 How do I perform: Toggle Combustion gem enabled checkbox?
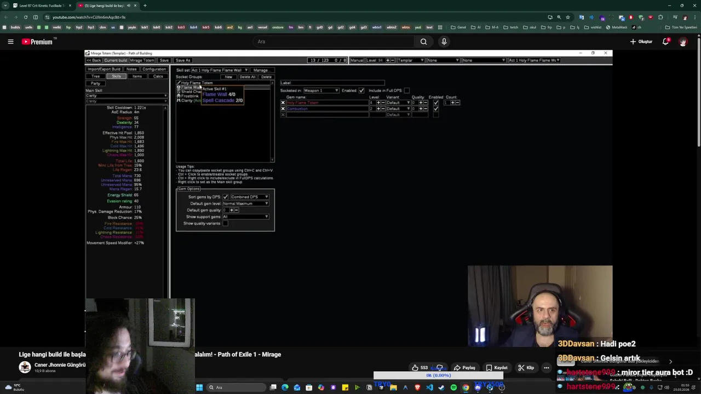[x=436, y=109]
